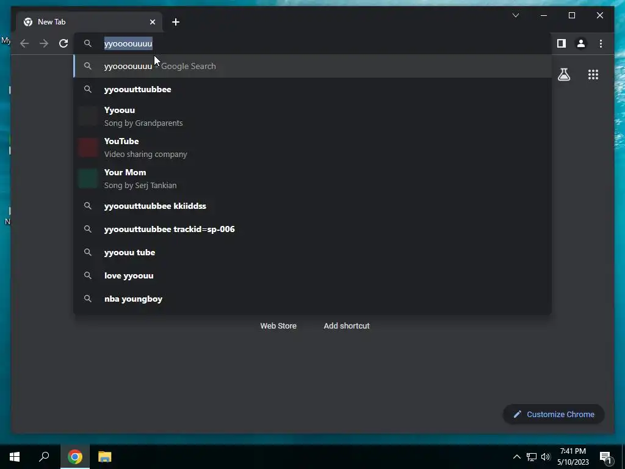Open the Chrome Labs flask icon
Viewport: 625px width, 469px height.
click(x=563, y=75)
